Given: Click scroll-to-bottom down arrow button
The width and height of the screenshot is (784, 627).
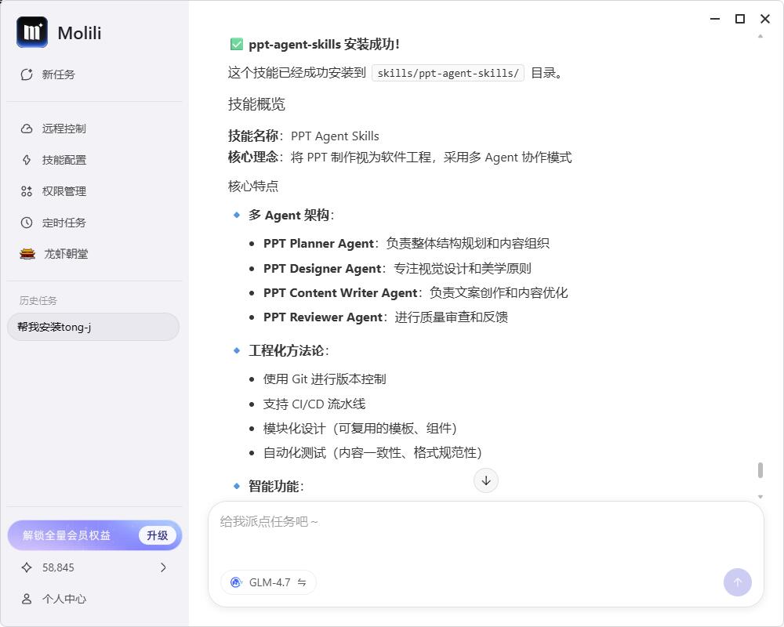Looking at the screenshot, I should [486, 480].
